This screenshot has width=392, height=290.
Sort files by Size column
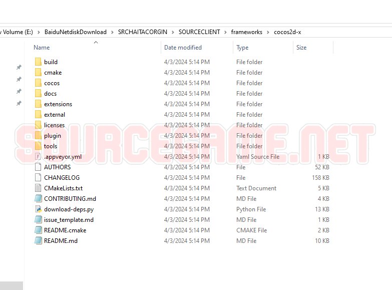(x=301, y=48)
